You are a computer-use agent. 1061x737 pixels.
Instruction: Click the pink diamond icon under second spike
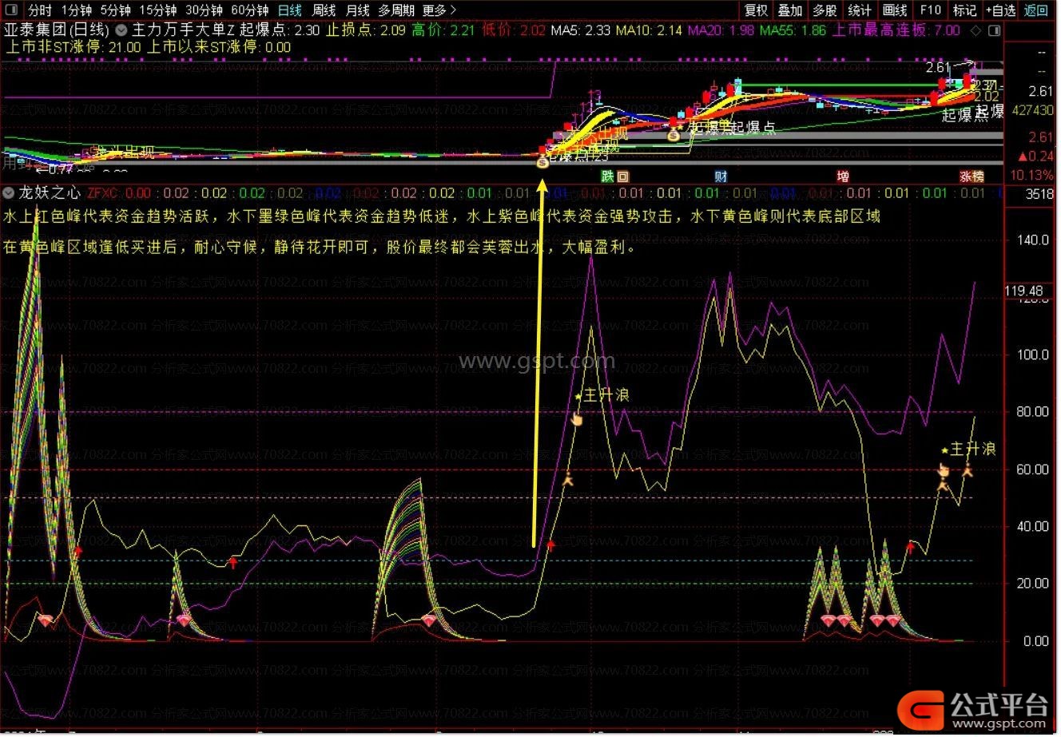185,620
